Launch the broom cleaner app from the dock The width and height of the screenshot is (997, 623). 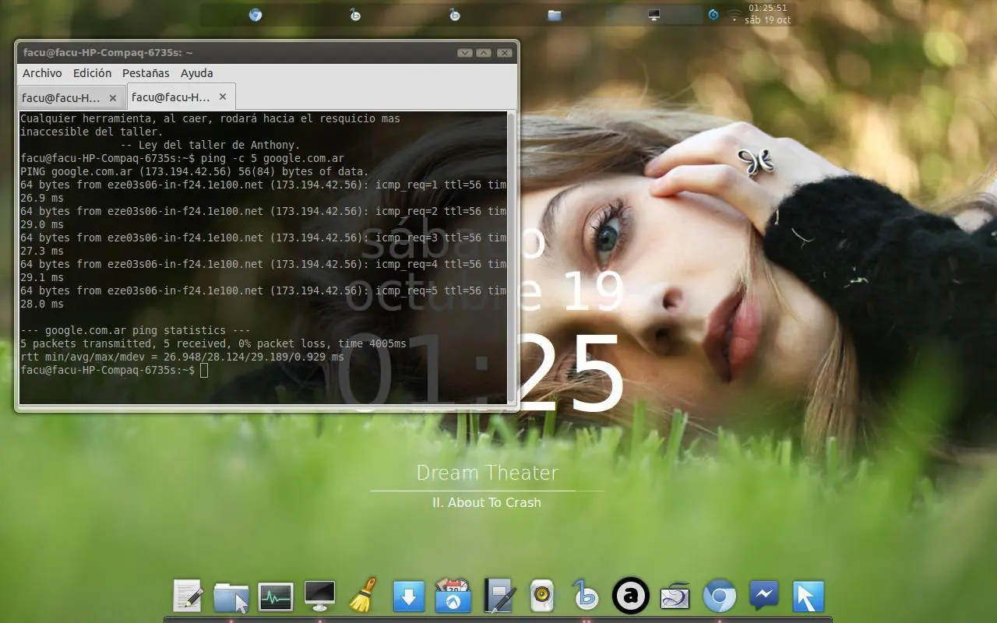pos(364,596)
